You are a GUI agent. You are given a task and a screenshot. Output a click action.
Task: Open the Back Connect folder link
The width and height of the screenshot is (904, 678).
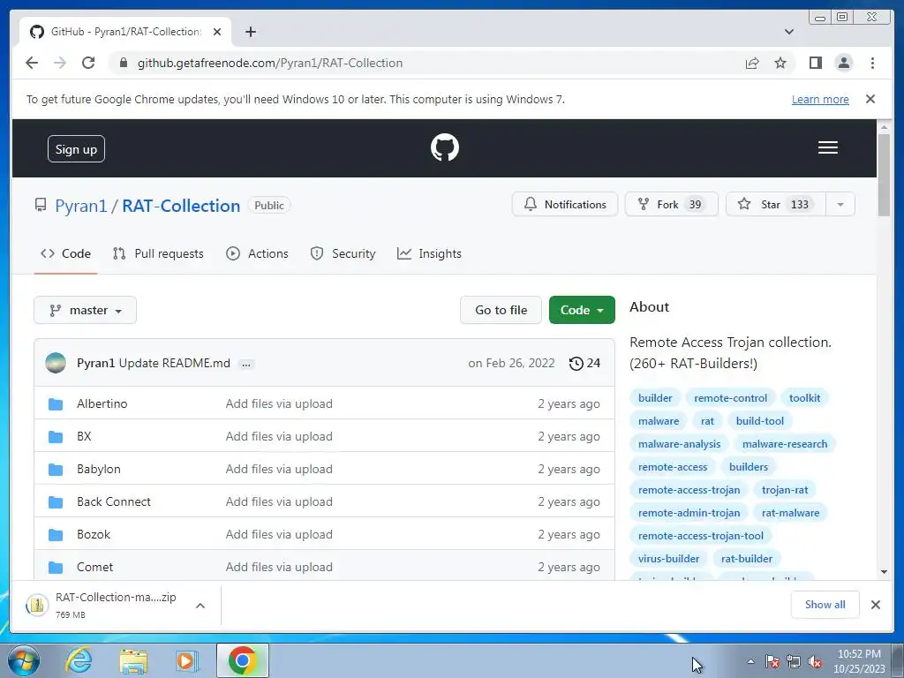(114, 502)
